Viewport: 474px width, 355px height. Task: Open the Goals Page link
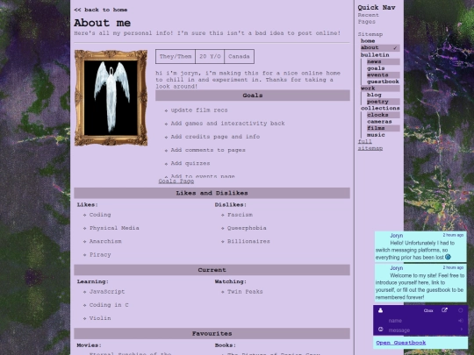click(x=176, y=181)
